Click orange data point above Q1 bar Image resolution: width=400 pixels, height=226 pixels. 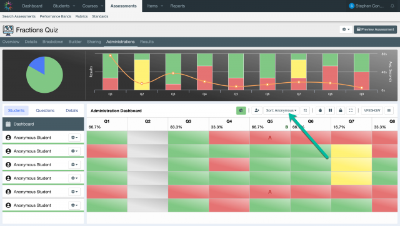[110, 55]
